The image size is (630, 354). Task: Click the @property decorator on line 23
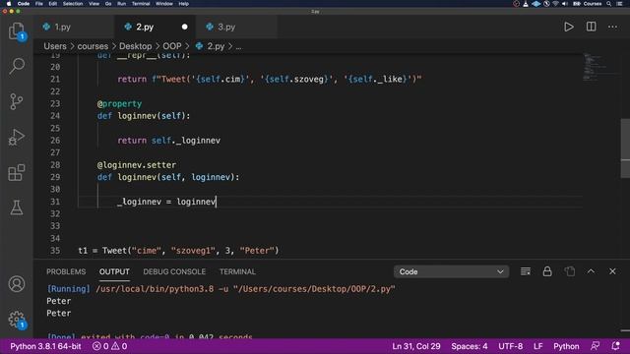119,103
